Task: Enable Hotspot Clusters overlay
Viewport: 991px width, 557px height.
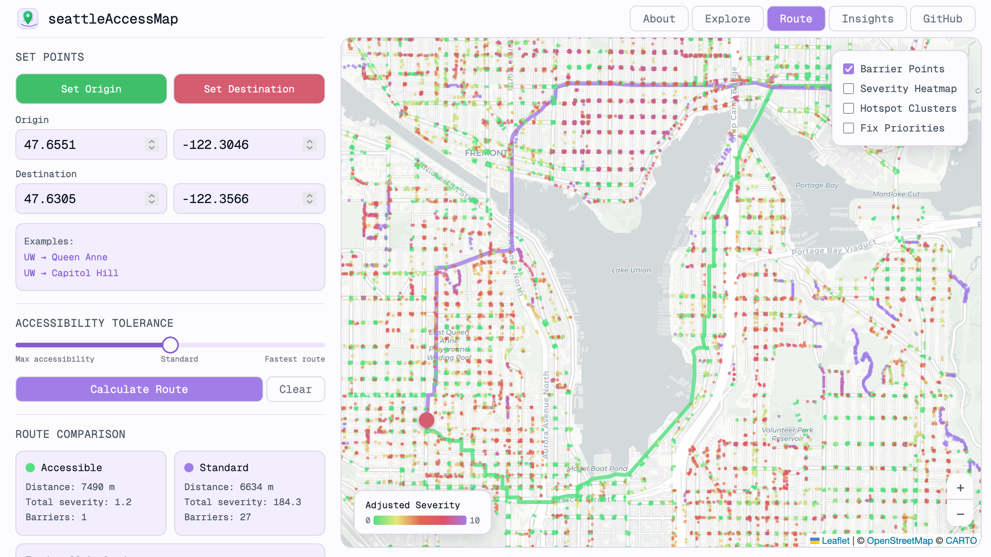Action: [x=849, y=108]
